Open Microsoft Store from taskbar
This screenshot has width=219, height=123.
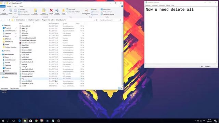tap(30, 121)
